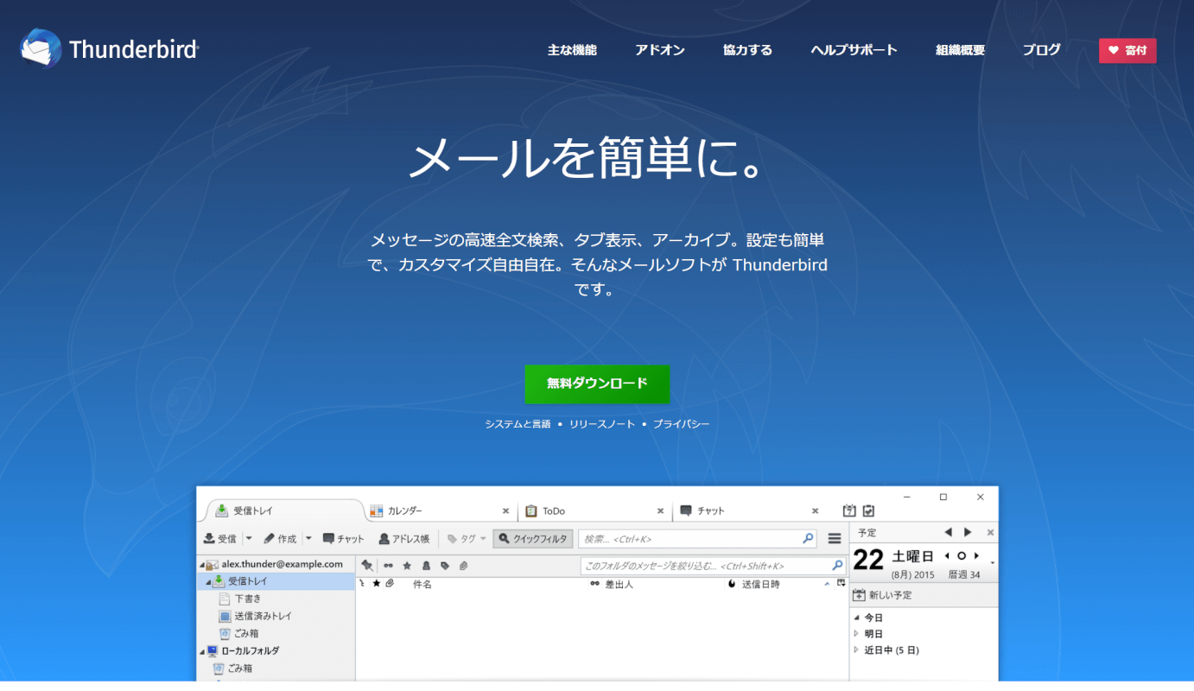This screenshot has width=1194, height=691.
Task: Toggle the unread-only glasses quick filter
Action: click(388, 566)
